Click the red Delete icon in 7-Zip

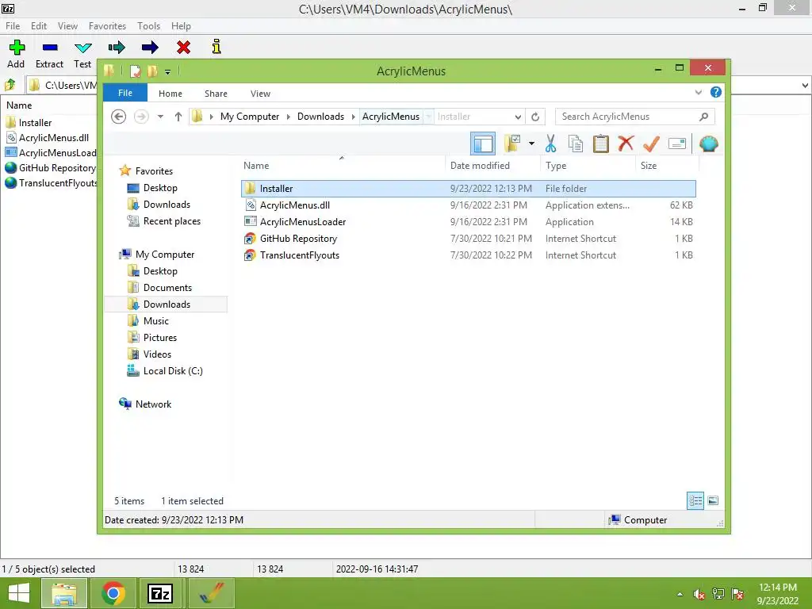[x=183, y=48]
